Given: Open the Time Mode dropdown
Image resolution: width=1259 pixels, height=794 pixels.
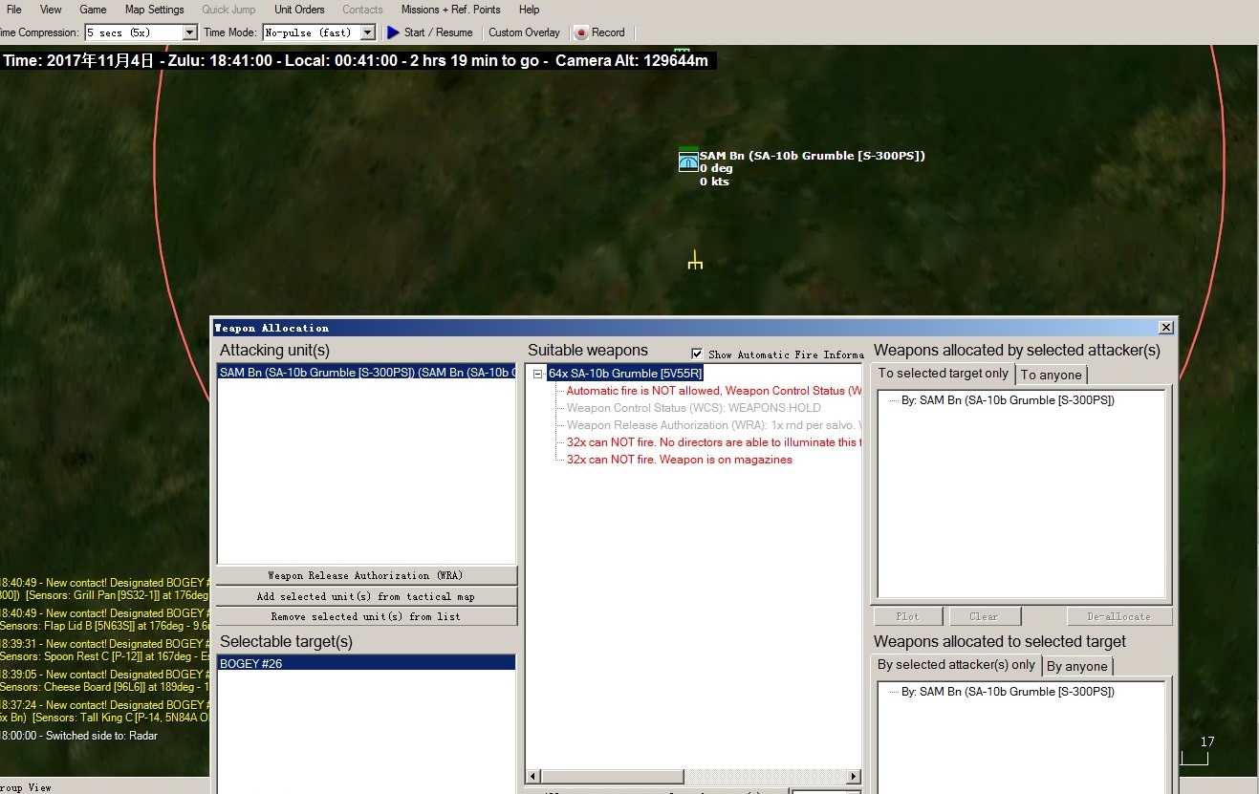Looking at the screenshot, I should 369,32.
